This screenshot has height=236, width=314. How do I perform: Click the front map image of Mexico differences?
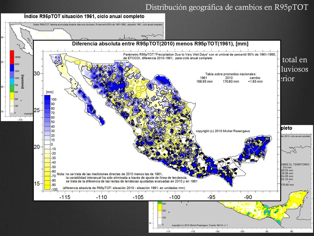pyautogui.click(x=157, y=120)
